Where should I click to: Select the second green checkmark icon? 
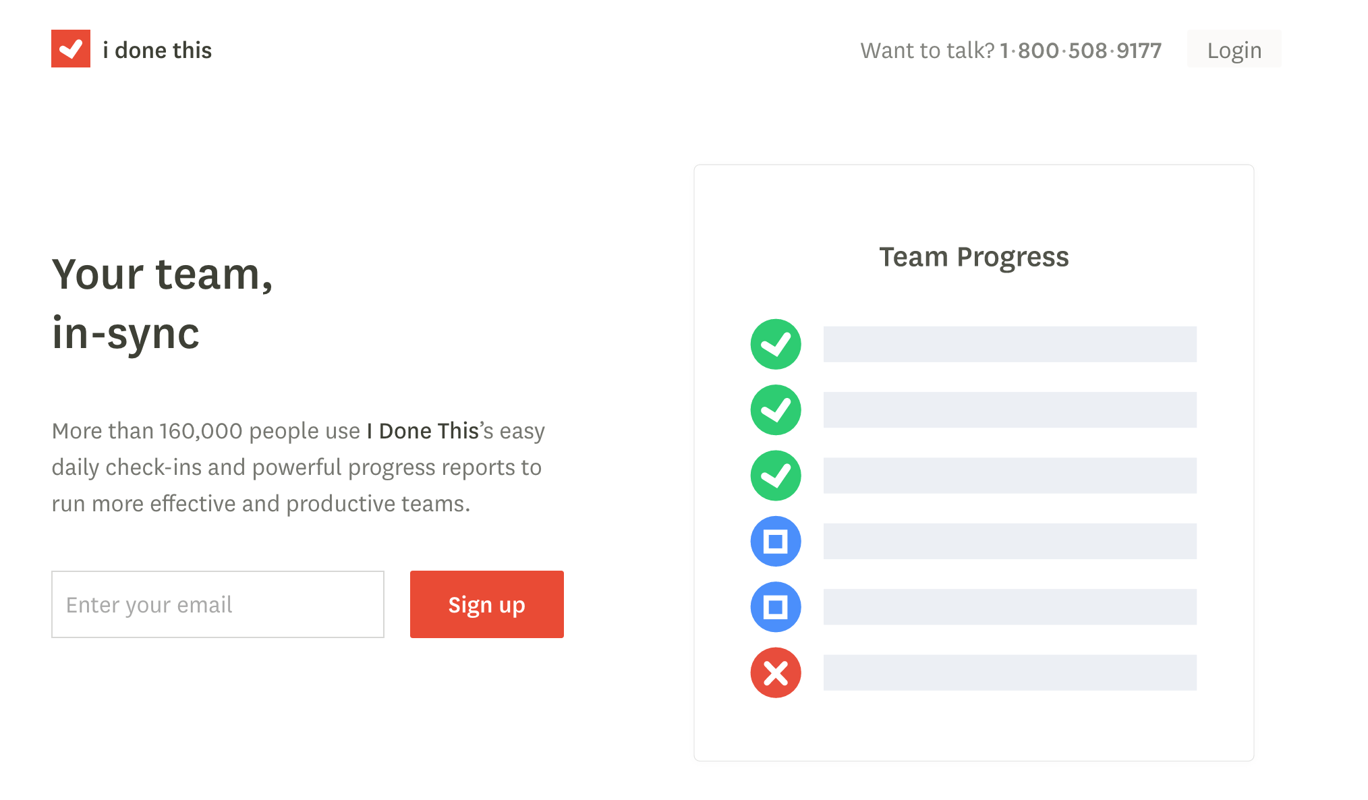coord(776,410)
